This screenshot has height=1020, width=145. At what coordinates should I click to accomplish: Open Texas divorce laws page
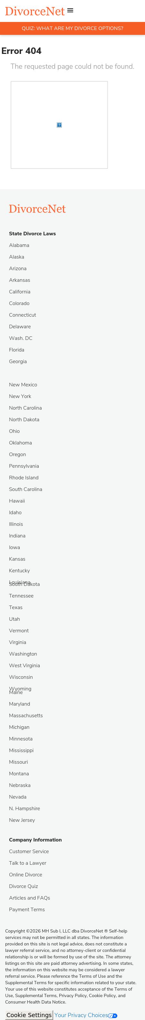pyautogui.click(x=16, y=607)
